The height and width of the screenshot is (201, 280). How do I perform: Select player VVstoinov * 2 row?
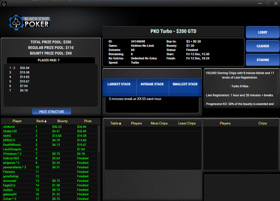point(50,154)
